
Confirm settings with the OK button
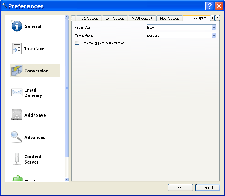(181, 188)
